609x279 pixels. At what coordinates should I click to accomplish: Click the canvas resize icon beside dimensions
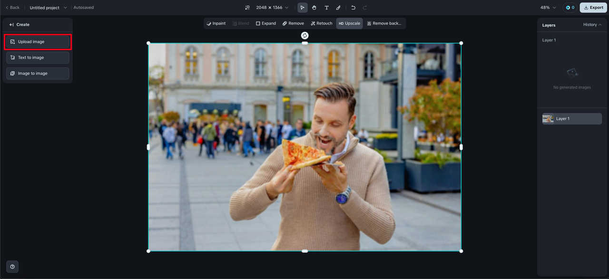(247, 8)
